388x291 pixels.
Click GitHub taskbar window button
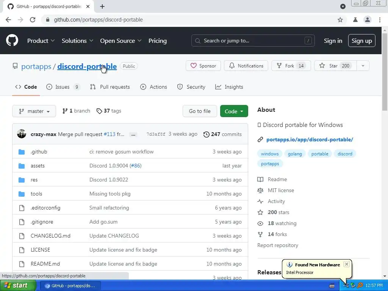pyautogui.click(x=70, y=286)
